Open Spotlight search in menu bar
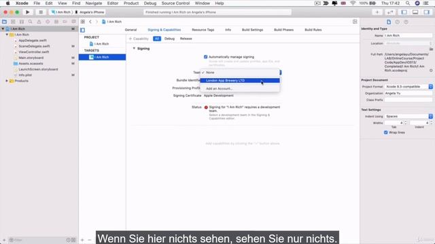 point(408,3)
